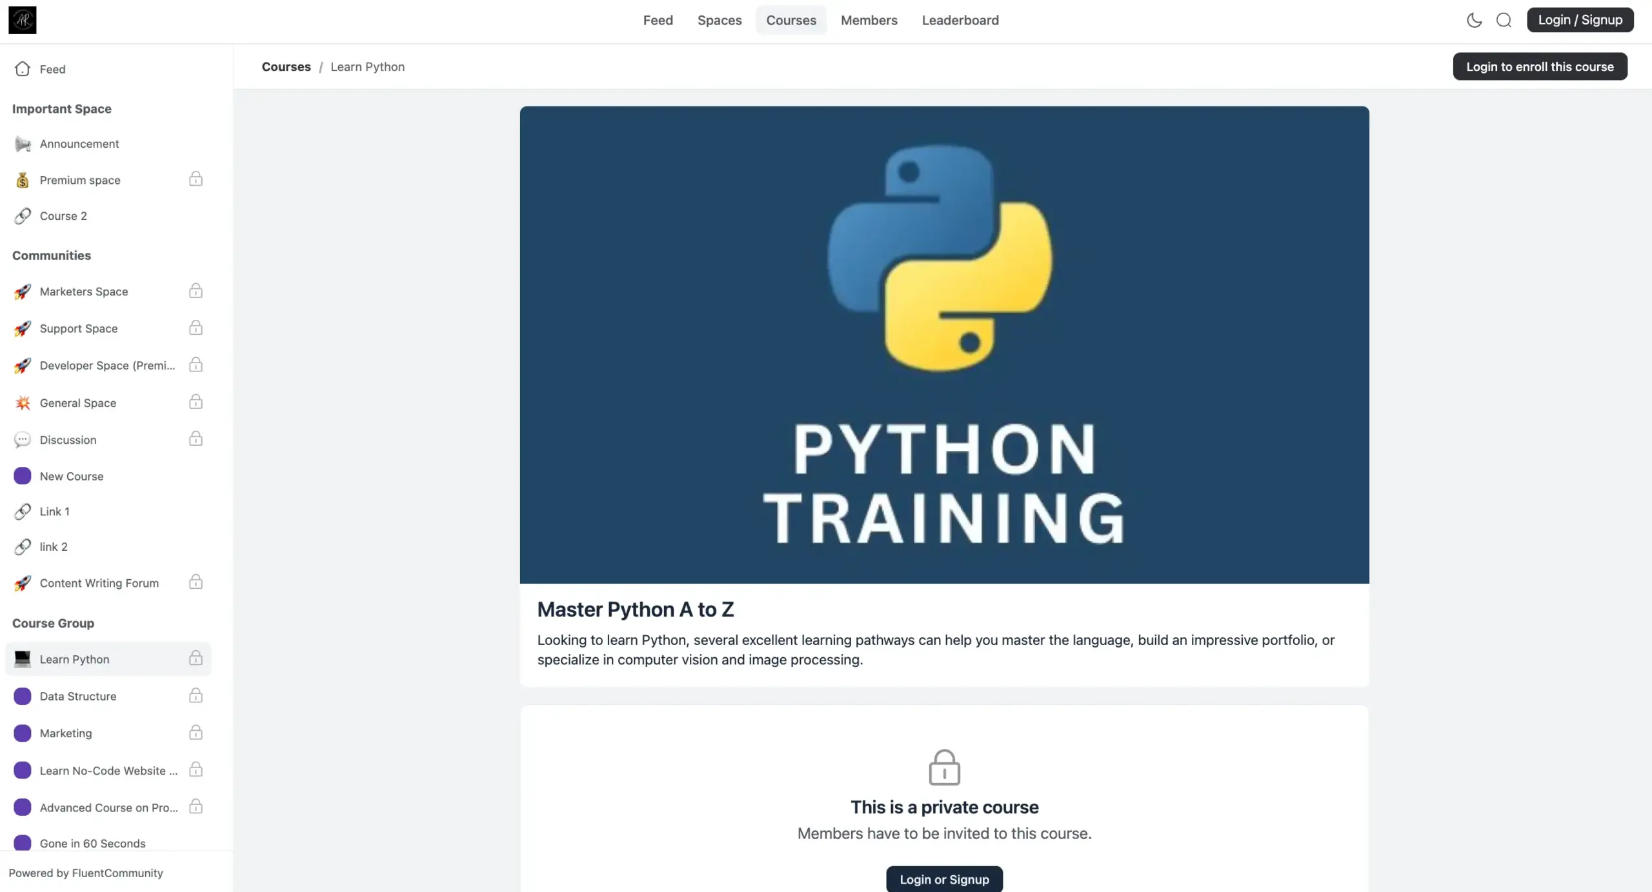Screen dimensions: 1652x892
Task: Click the Content Writing Forum rocket icon
Action: [x=23, y=583]
